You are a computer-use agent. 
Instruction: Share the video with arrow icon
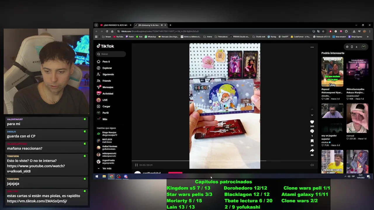[x=312, y=150]
